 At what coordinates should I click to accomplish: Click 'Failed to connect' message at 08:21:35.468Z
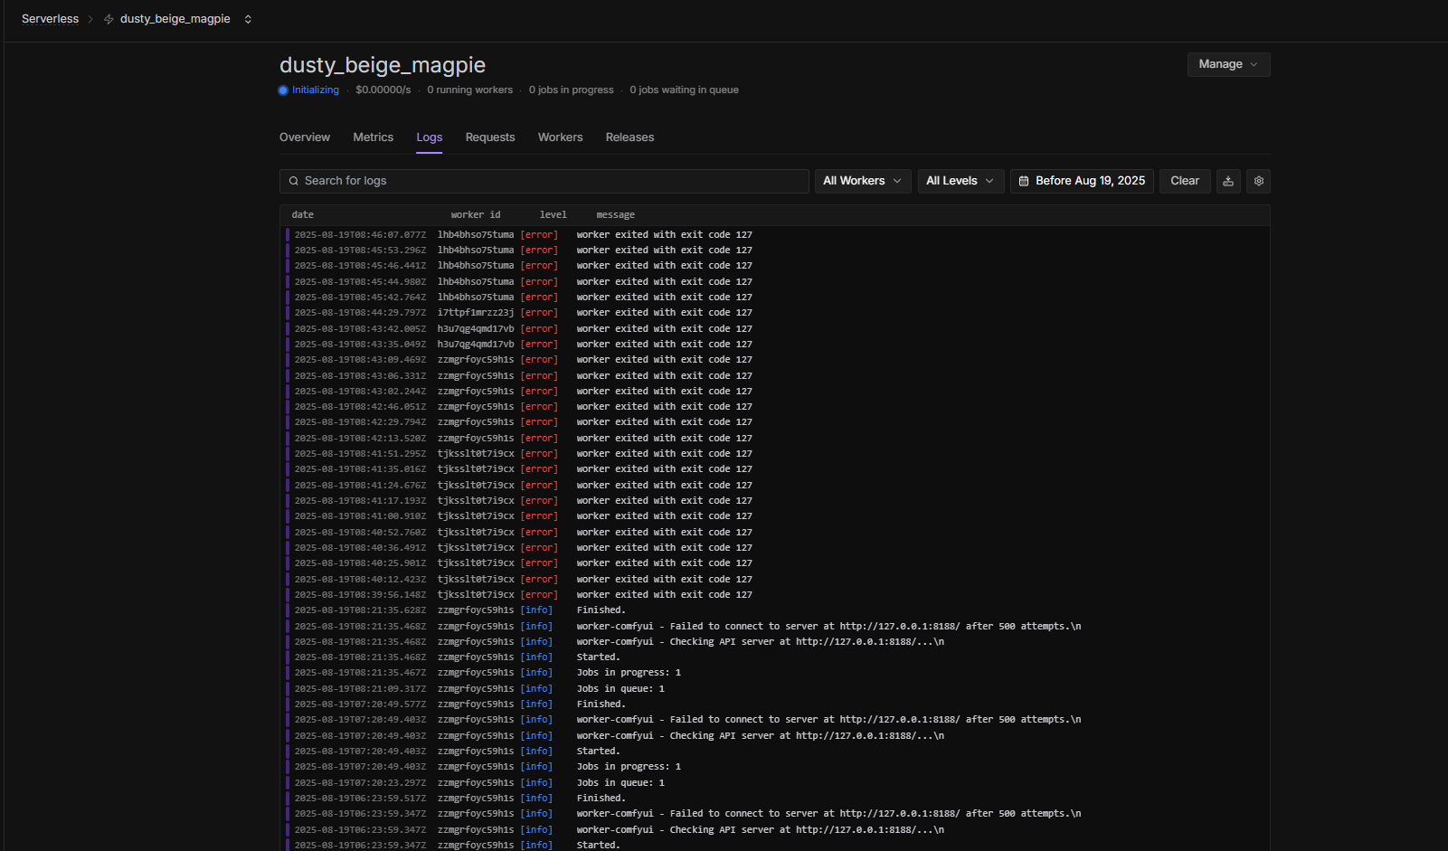click(x=828, y=627)
